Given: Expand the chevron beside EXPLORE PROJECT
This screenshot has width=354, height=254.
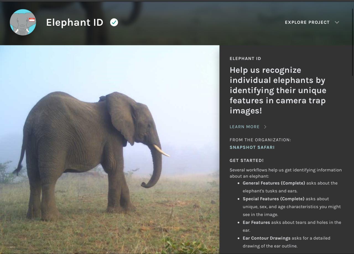Looking at the screenshot, I should (x=337, y=22).
